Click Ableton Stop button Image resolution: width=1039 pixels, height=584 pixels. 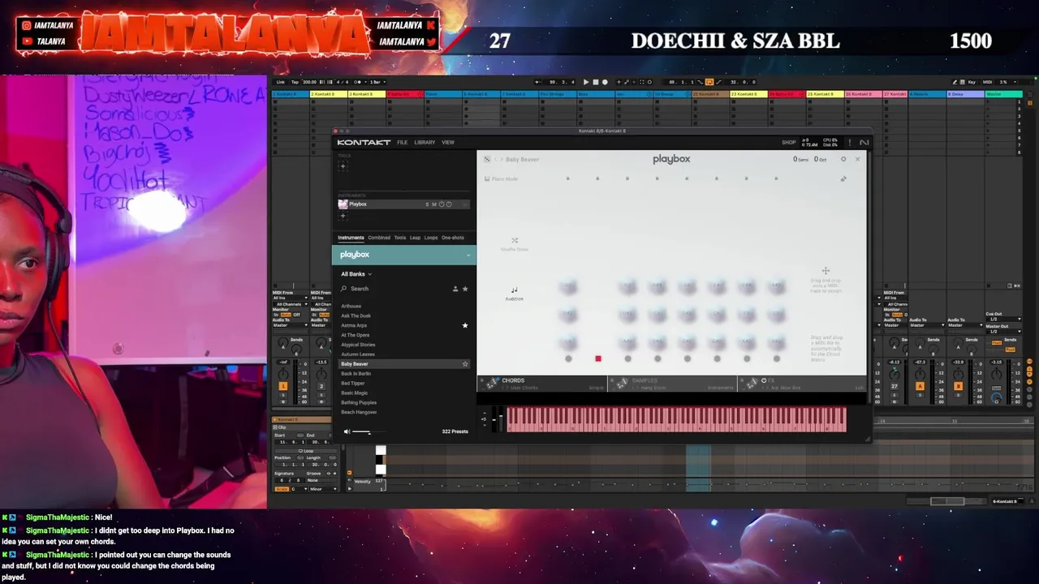[x=595, y=82]
